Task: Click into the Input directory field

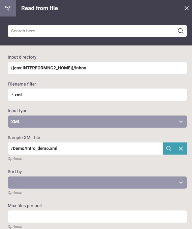Action: tap(97, 68)
